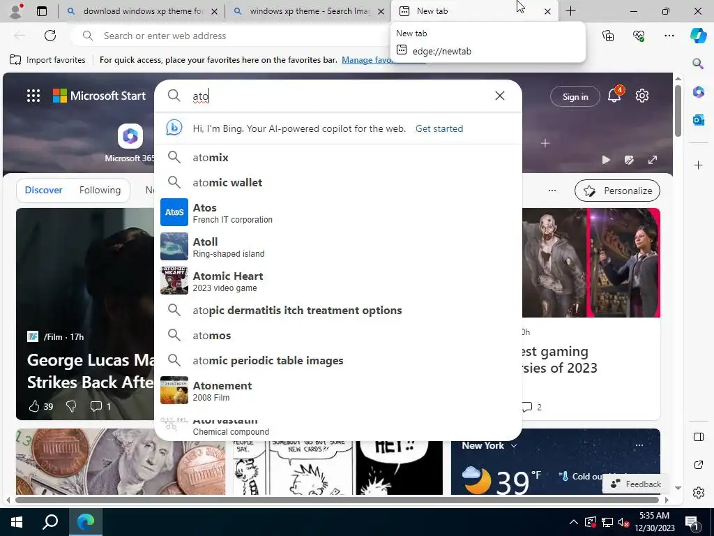Select the Following feed tab

[x=100, y=190]
